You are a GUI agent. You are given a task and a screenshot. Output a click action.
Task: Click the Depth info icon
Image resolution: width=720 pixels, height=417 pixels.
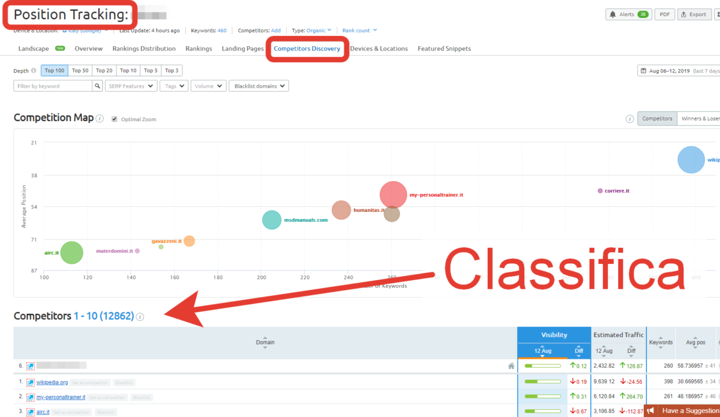pos(34,71)
